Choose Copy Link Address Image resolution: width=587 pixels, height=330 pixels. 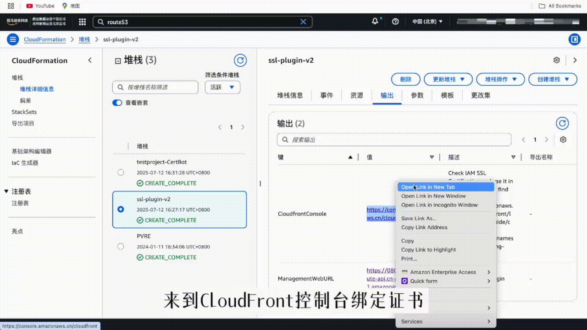(x=446, y=227)
